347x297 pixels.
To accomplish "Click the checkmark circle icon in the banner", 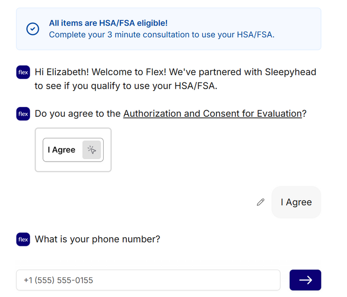I will pyautogui.click(x=32, y=29).
